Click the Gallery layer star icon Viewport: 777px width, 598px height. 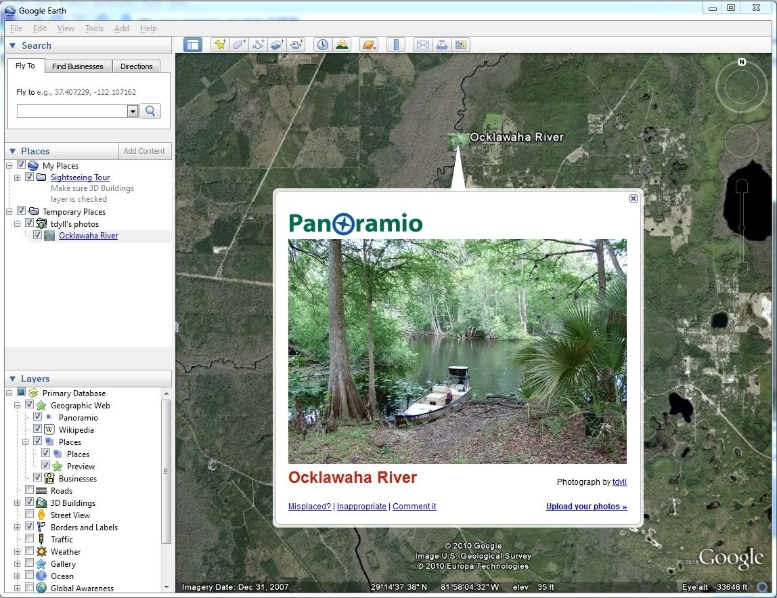point(42,563)
